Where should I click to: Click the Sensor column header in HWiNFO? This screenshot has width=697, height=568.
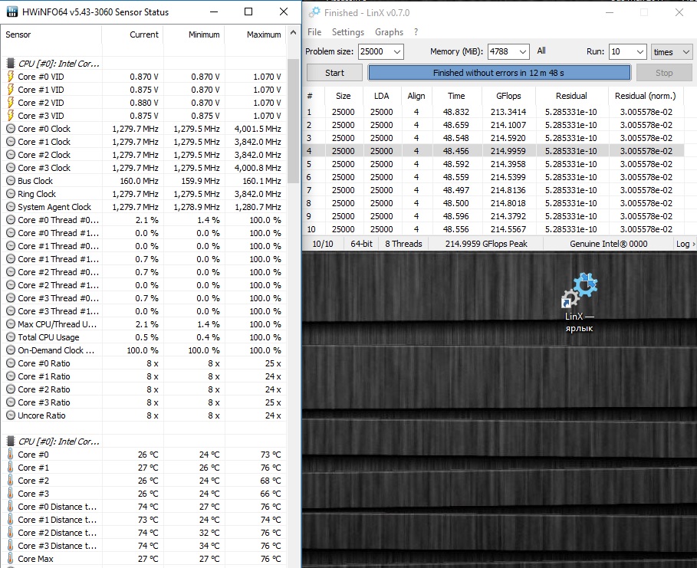tap(51, 34)
